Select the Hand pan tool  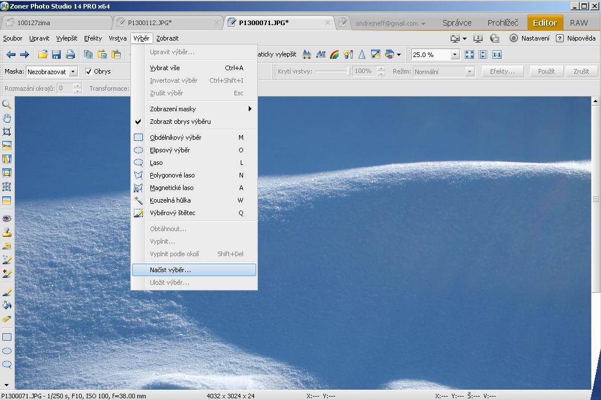click(7, 118)
